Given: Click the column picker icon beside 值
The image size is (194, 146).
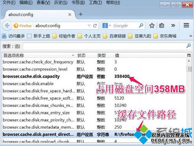Looking at the screenshot, I should [x=189, y=55].
